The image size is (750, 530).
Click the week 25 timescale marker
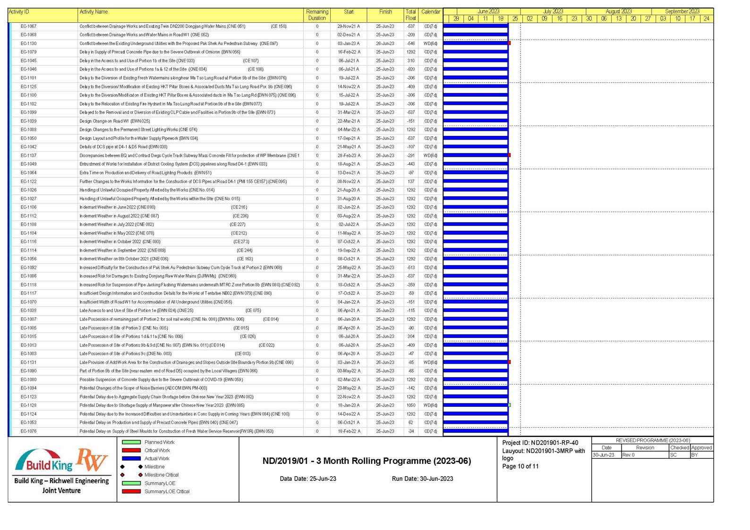(515, 18)
